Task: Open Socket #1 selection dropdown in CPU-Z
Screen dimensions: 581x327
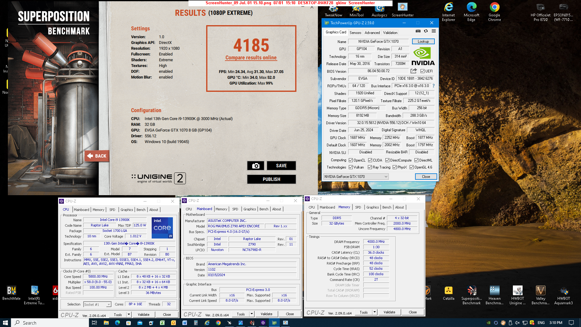Action: tap(97, 305)
